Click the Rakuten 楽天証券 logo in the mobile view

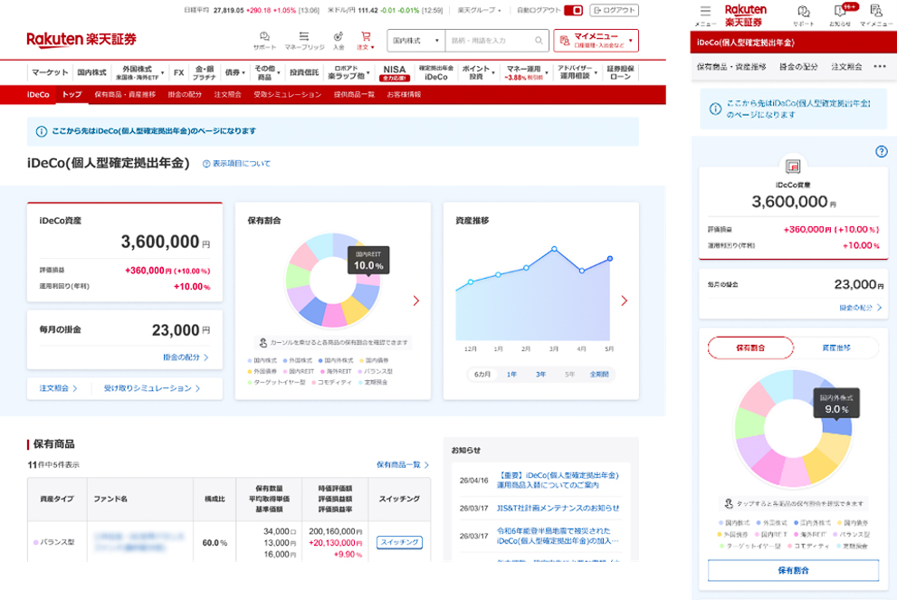point(746,15)
